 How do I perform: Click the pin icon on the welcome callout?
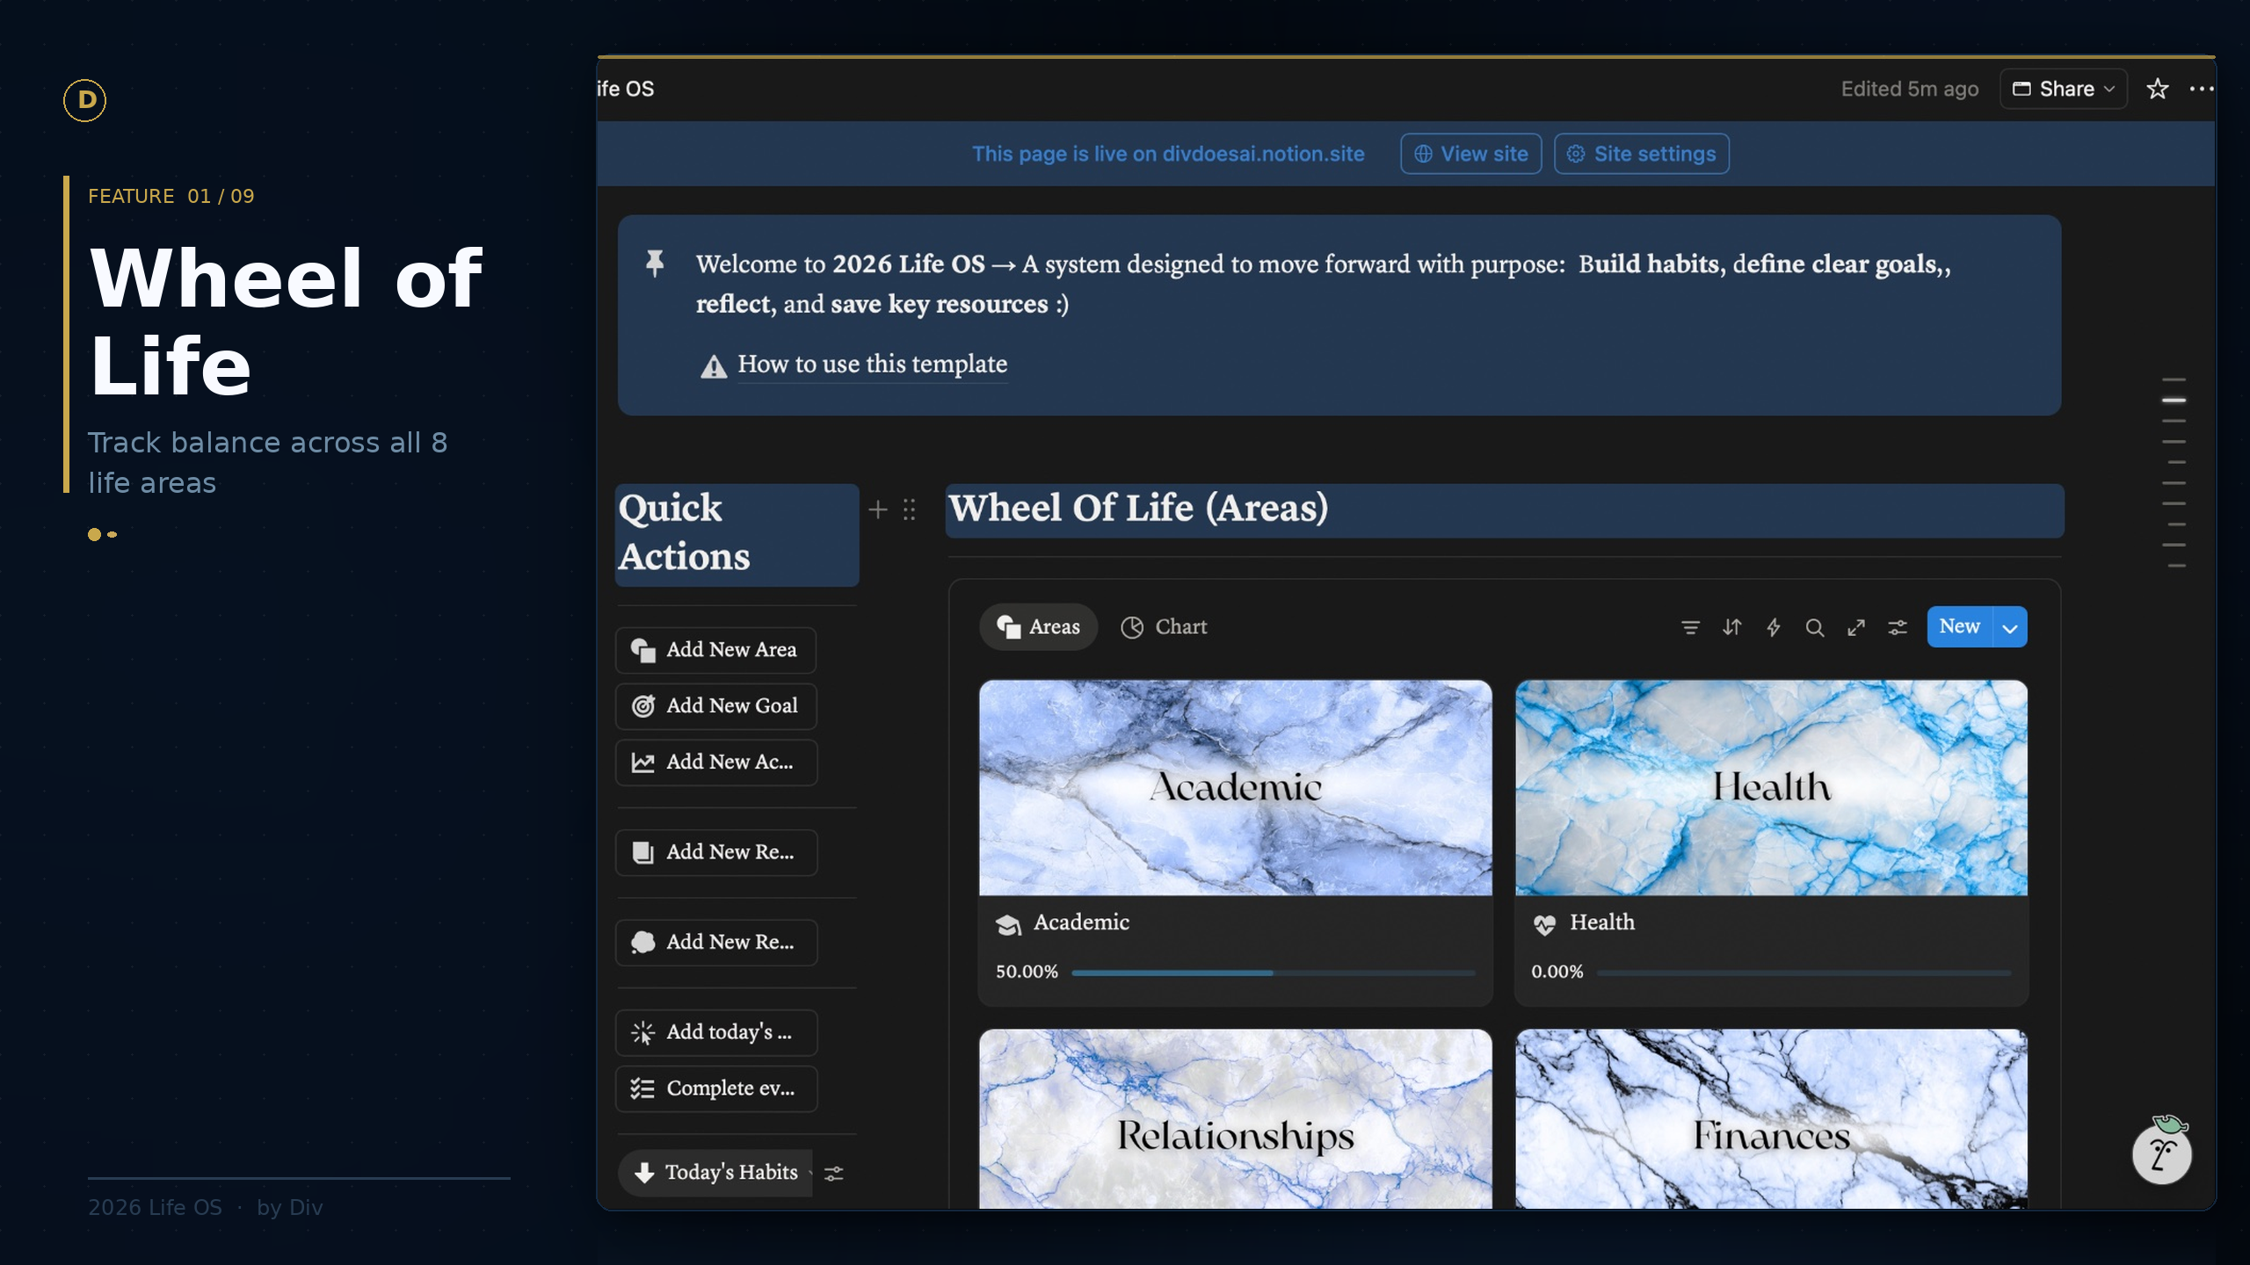pos(655,262)
